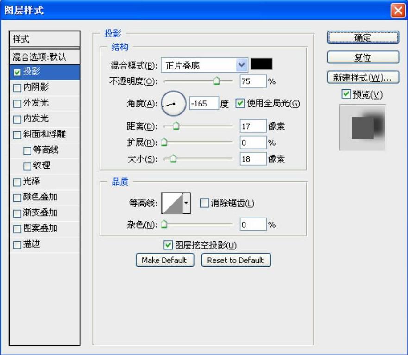The width and height of the screenshot is (408, 355).
Task: Enable the 外发光 checkbox
Action: 17,104
